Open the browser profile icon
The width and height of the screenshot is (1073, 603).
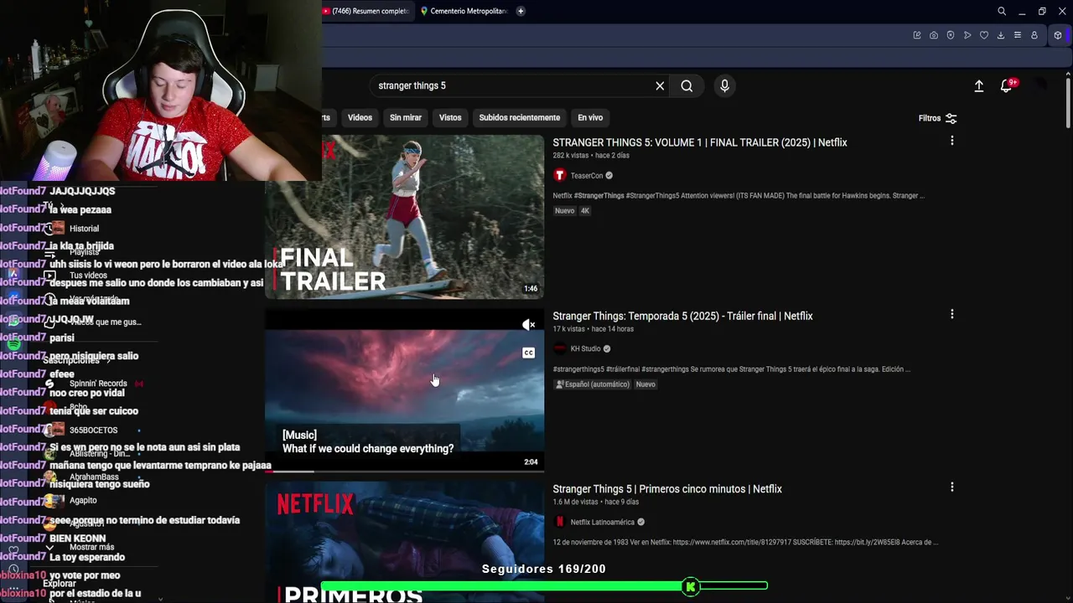[x=1034, y=35]
